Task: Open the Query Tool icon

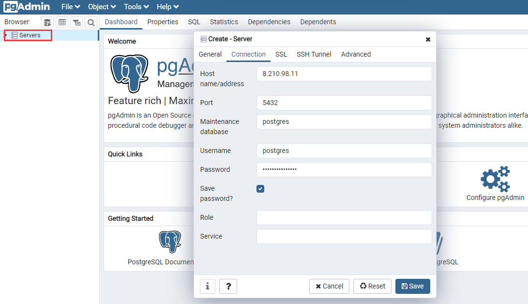Action: point(47,22)
